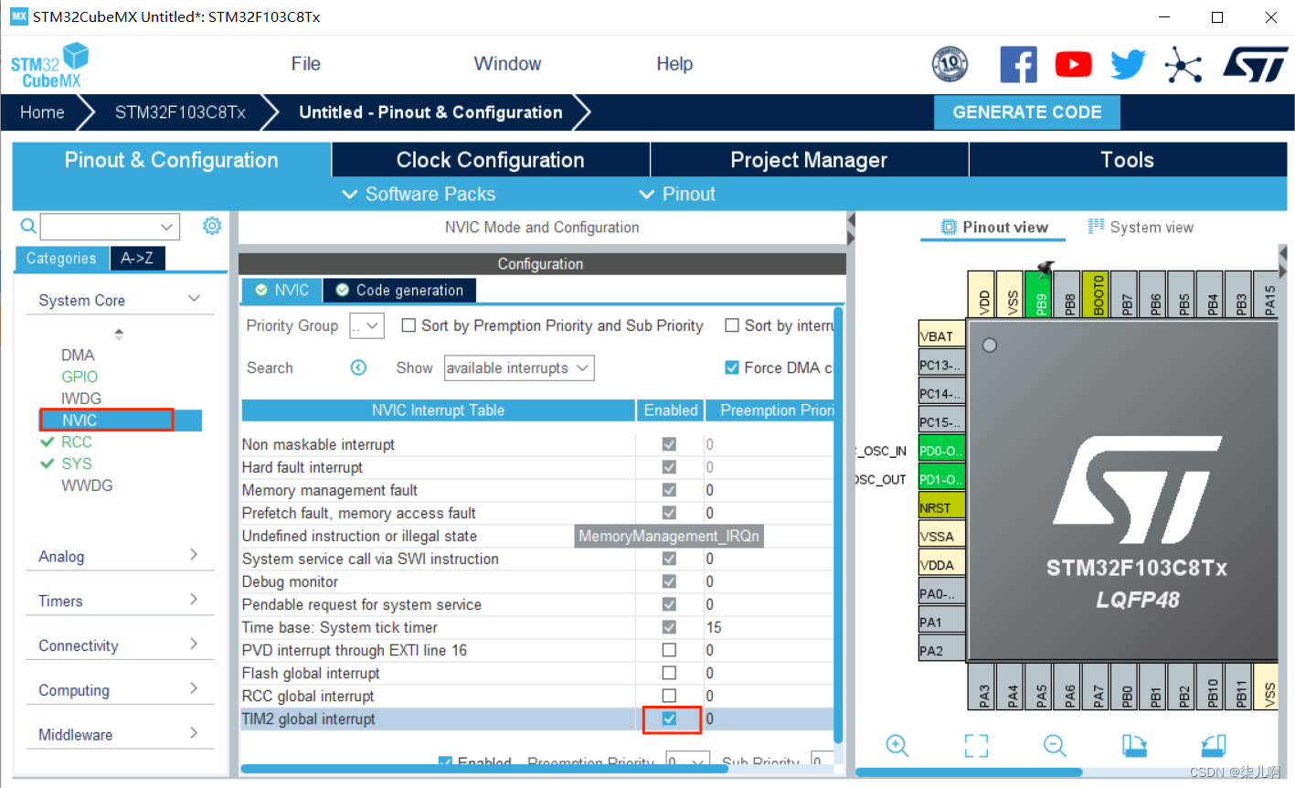Image resolution: width=1295 pixels, height=788 pixels.
Task: Open ST YouTube channel icon
Action: pyautogui.click(x=1073, y=64)
